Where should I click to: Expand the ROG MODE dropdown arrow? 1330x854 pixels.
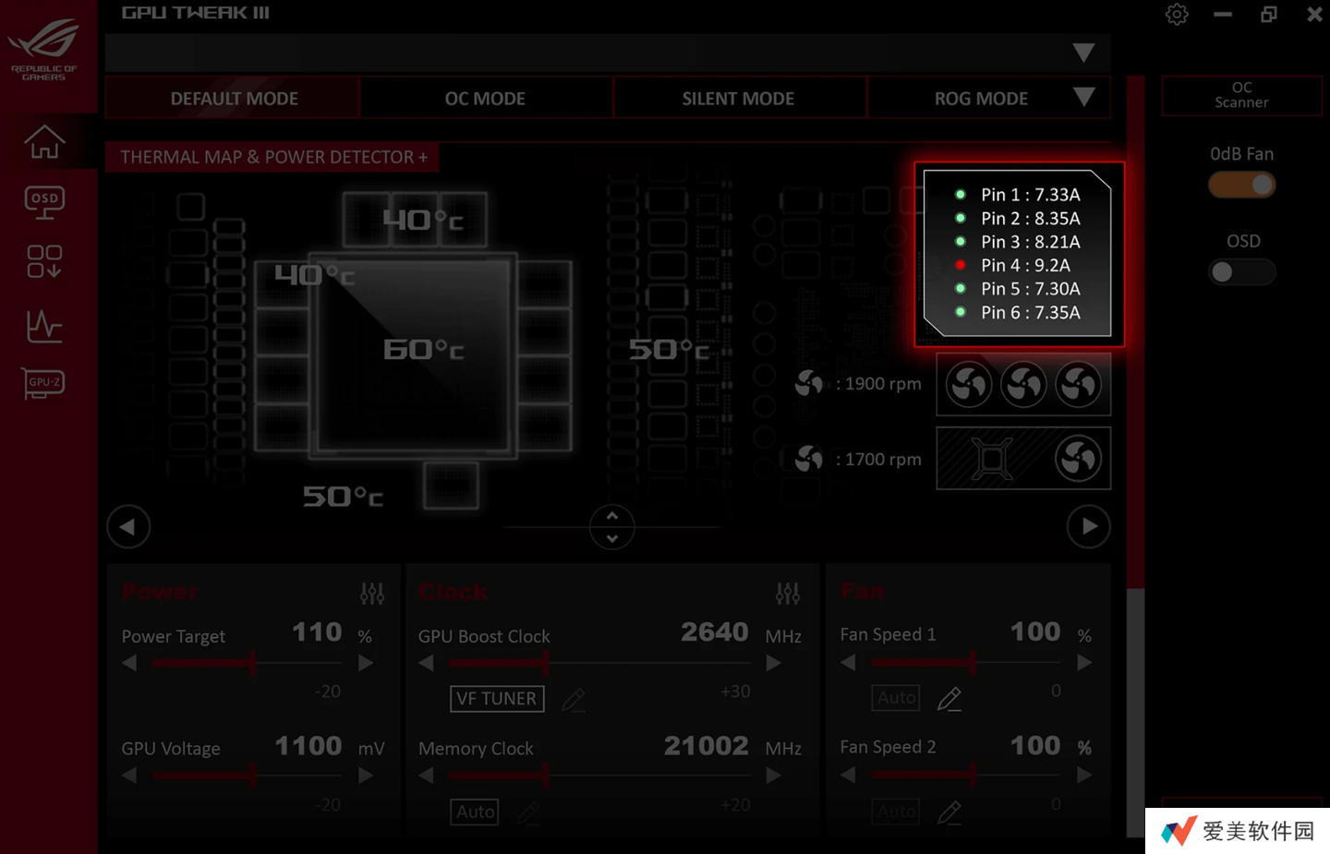point(1083,97)
